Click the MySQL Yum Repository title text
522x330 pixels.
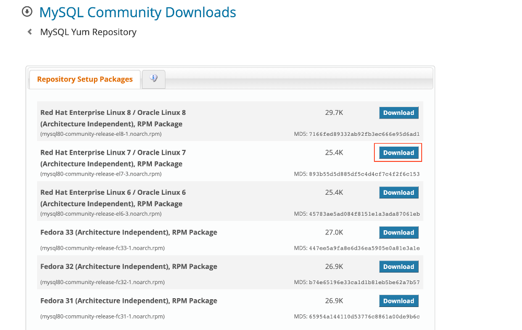click(x=88, y=32)
